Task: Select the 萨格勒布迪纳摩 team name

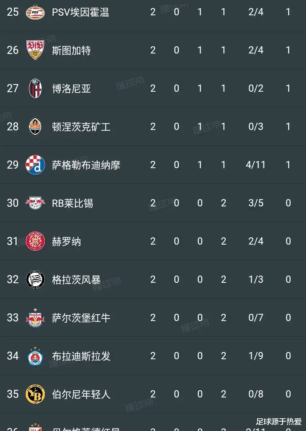Action: click(86, 165)
